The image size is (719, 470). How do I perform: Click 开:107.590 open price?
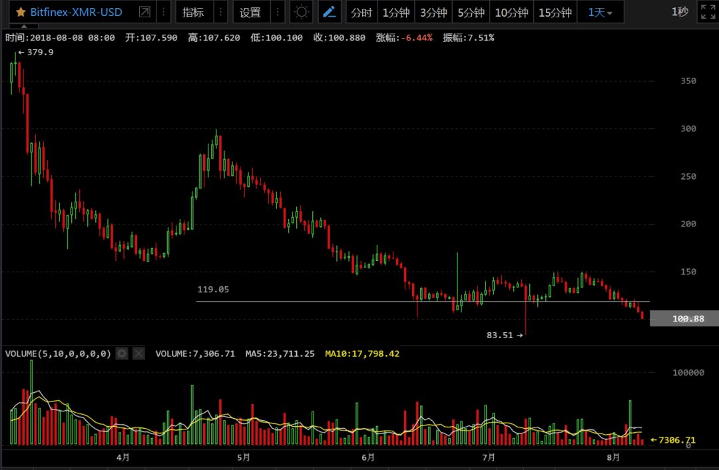[x=151, y=37]
